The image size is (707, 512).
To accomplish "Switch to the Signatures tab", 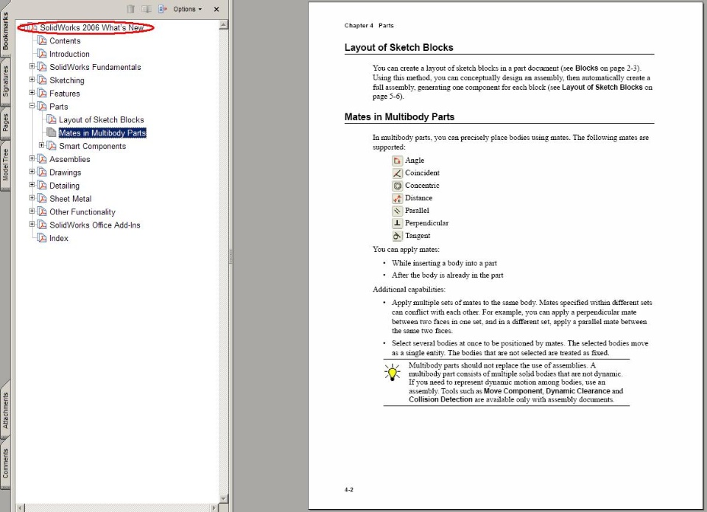I will tap(5, 81).
